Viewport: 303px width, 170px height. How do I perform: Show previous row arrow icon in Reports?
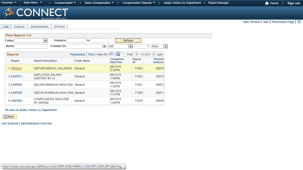pyautogui.click(x=137, y=54)
